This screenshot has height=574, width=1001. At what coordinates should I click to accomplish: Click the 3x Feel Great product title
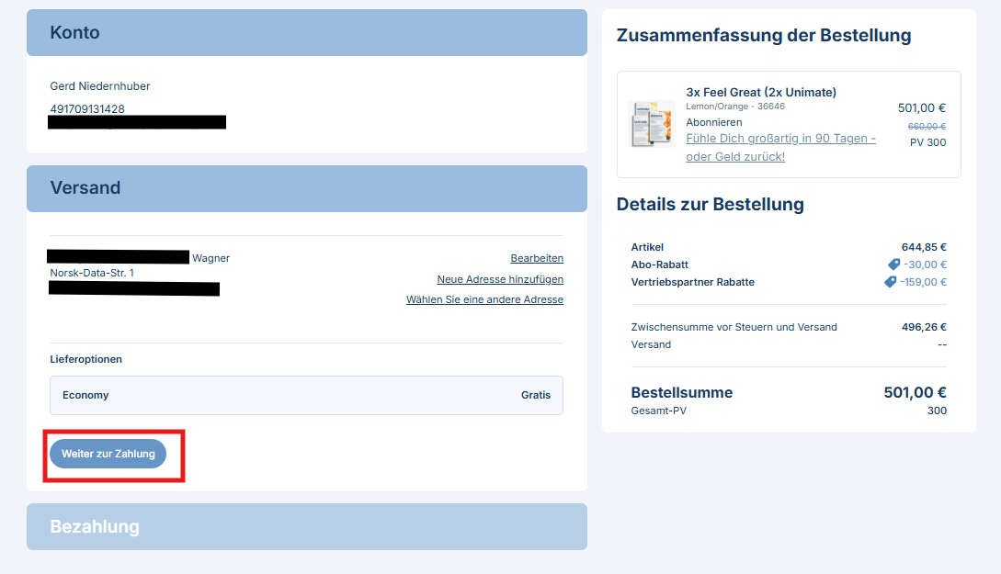[x=761, y=92]
